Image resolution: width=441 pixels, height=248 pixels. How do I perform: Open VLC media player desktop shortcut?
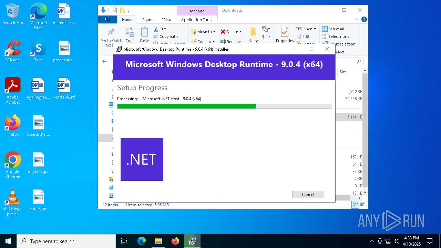point(13,203)
